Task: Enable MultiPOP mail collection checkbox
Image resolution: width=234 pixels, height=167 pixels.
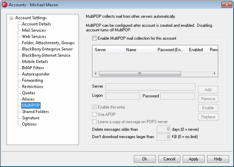Action: coord(94,38)
